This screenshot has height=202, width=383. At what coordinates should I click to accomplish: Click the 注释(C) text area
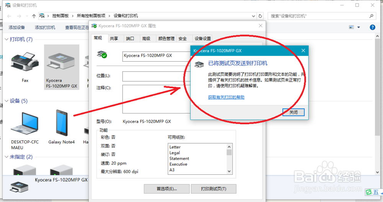tap(156, 99)
